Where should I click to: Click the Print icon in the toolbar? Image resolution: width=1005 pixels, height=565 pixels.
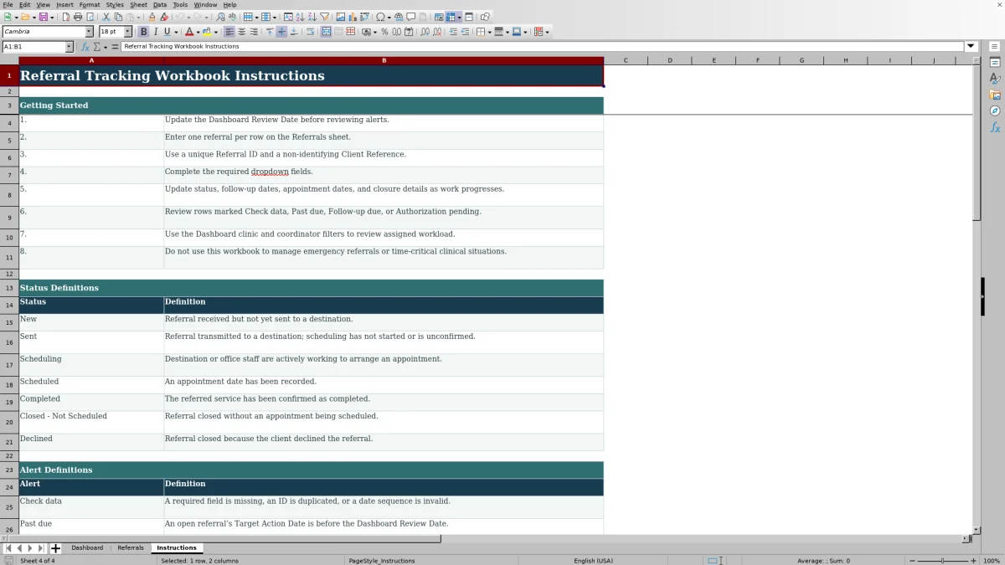78,17
